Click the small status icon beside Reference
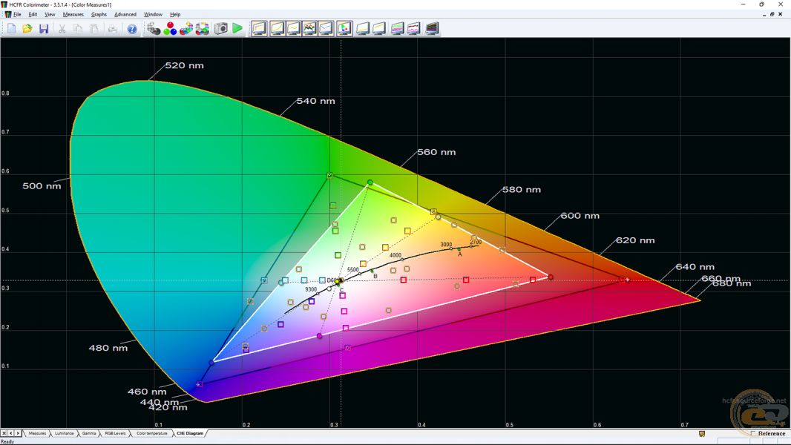Viewport: 791px width, 445px height. pyautogui.click(x=702, y=433)
